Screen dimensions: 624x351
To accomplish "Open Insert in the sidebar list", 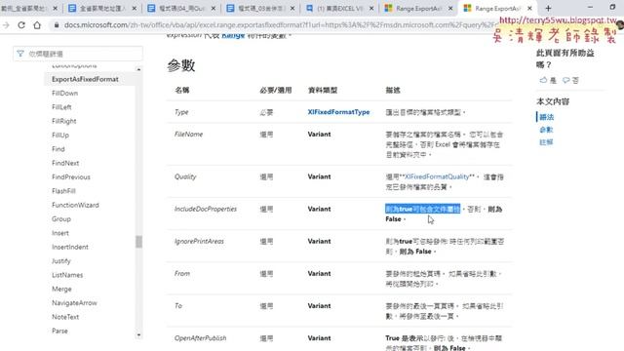I will click(60, 233).
